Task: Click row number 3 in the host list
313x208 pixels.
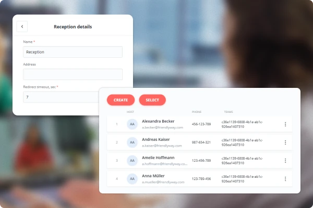Action: [117, 161]
